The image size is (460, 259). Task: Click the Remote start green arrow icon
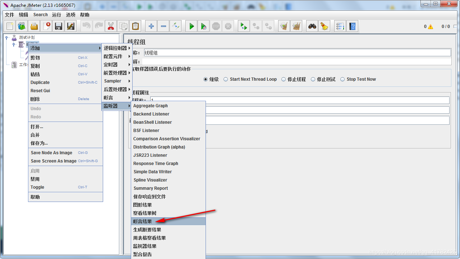pos(244,26)
